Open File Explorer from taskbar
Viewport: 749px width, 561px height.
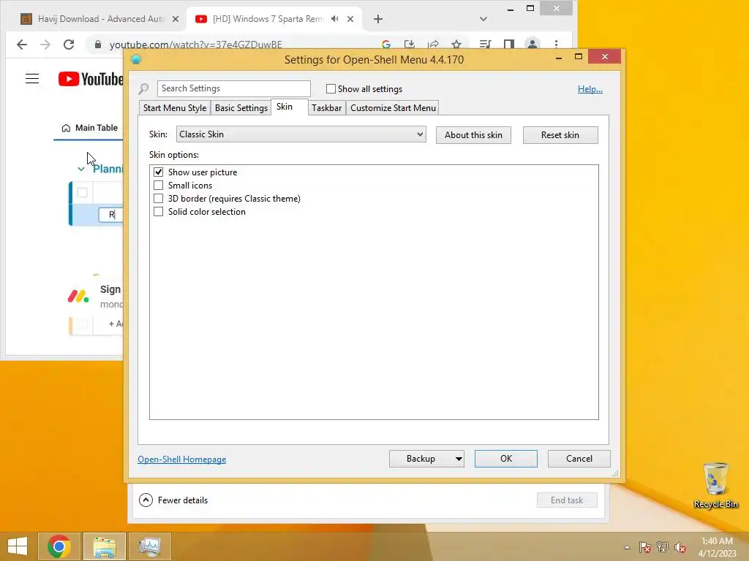105,546
